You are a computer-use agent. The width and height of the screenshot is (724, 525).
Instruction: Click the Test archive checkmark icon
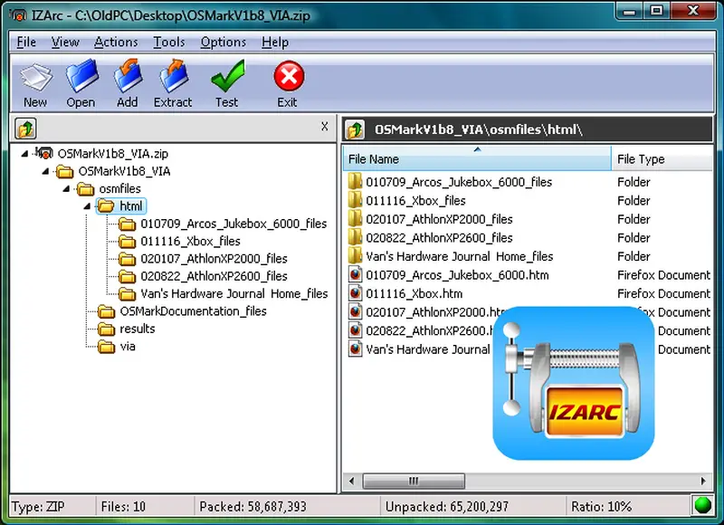pos(227,76)
